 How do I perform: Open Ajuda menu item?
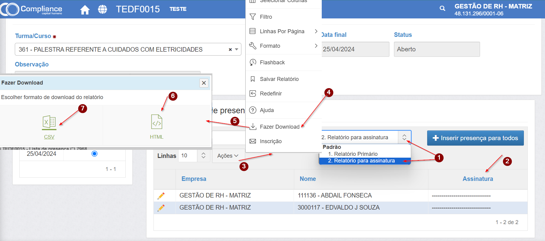point(283,110)
